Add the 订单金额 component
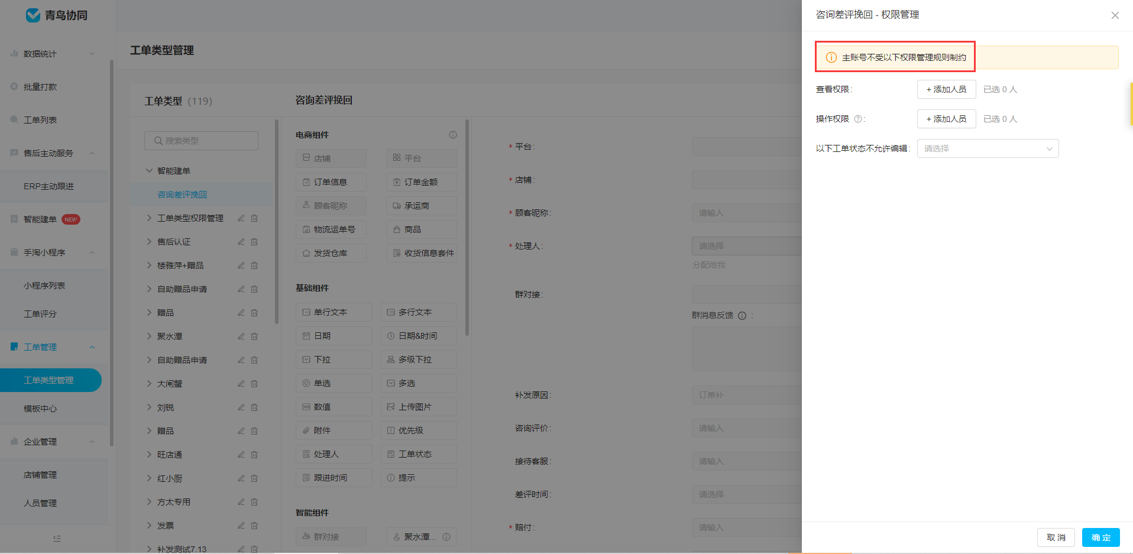1133x554 pixels. (422, 182)
